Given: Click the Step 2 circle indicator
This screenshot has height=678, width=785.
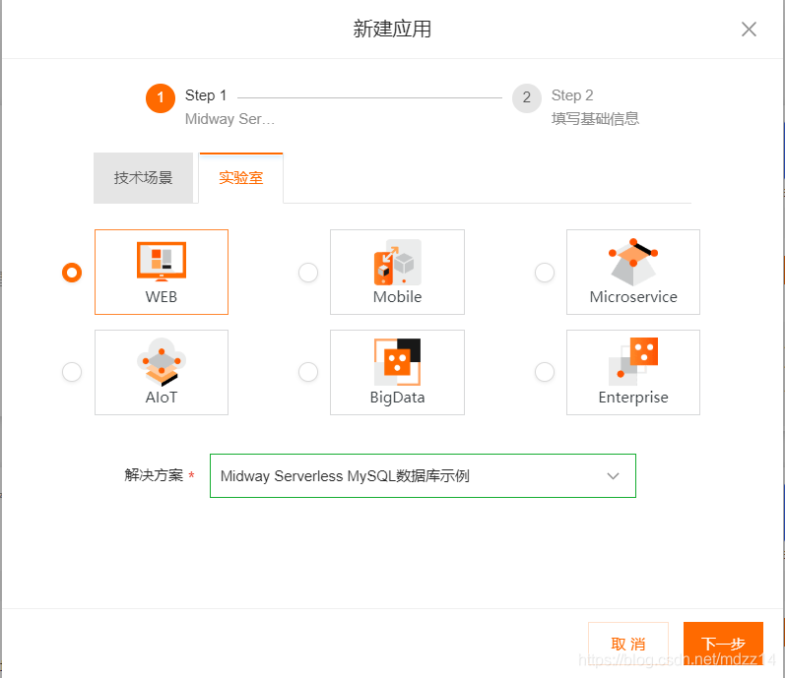Looking at the screenshot, I should (527, 98).
